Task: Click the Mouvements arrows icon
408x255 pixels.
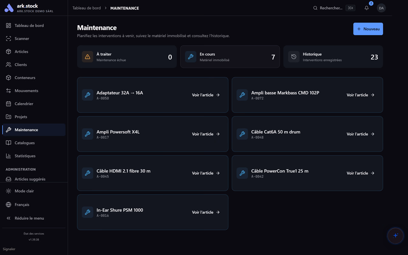Action: pos(9,91)
